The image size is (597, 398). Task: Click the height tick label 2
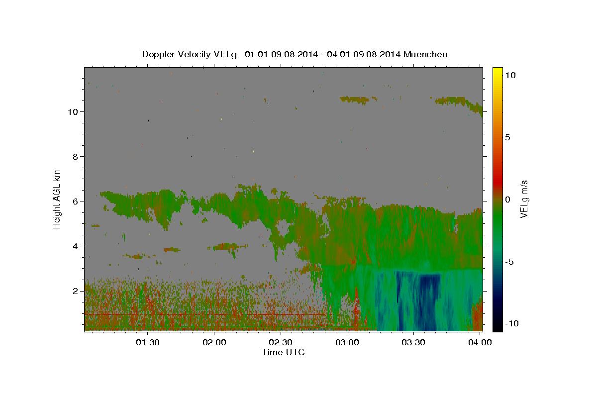(x=76, y=291)
